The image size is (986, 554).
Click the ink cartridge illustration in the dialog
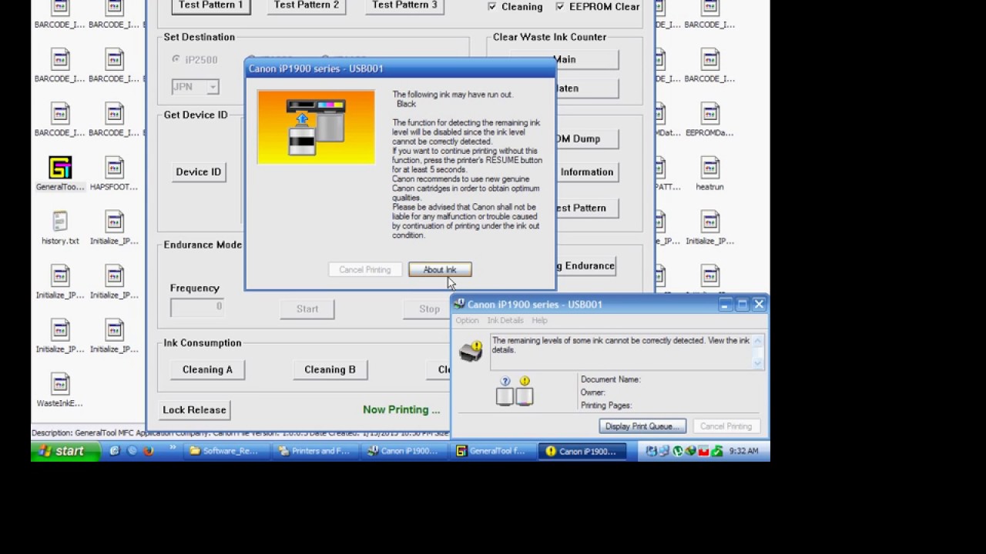(316, 127)
